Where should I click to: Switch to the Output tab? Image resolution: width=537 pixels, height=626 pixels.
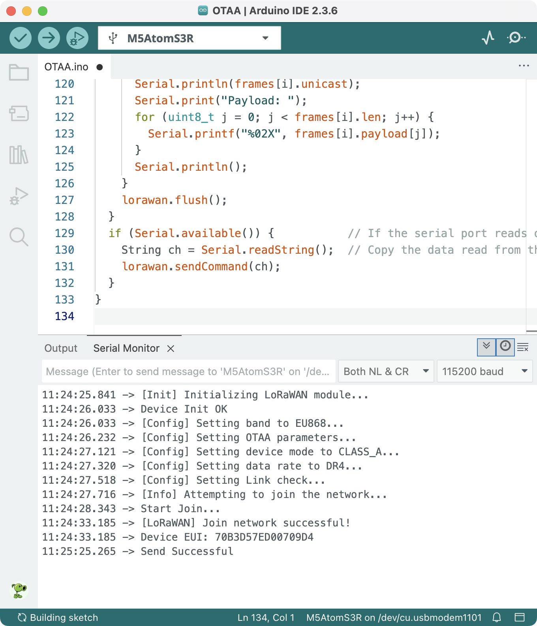(61, 348)
